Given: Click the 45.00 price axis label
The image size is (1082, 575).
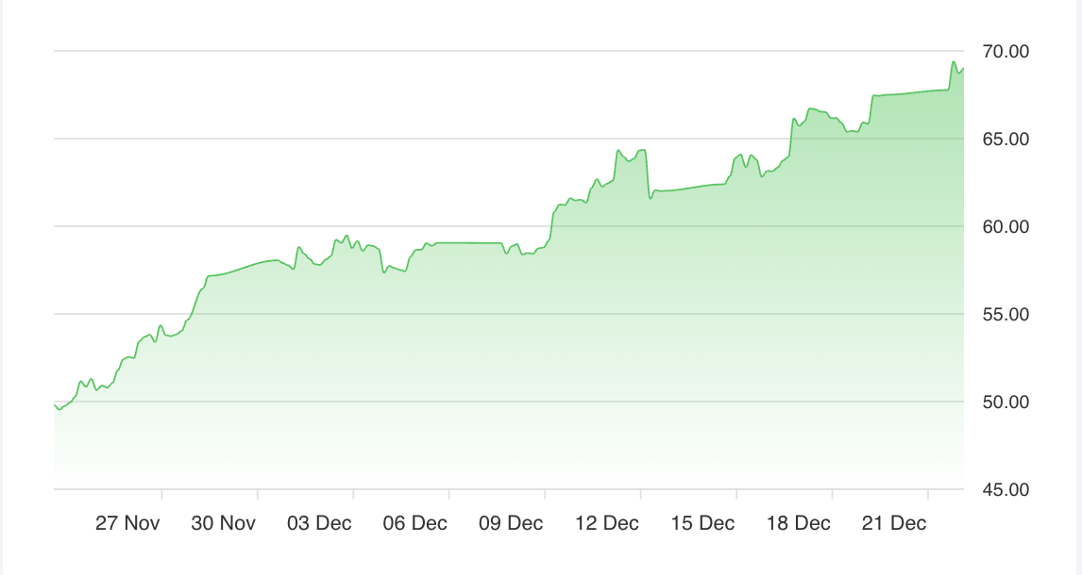Looking at the screenshot, I should pyautogui.click(x=1005, y=490).
